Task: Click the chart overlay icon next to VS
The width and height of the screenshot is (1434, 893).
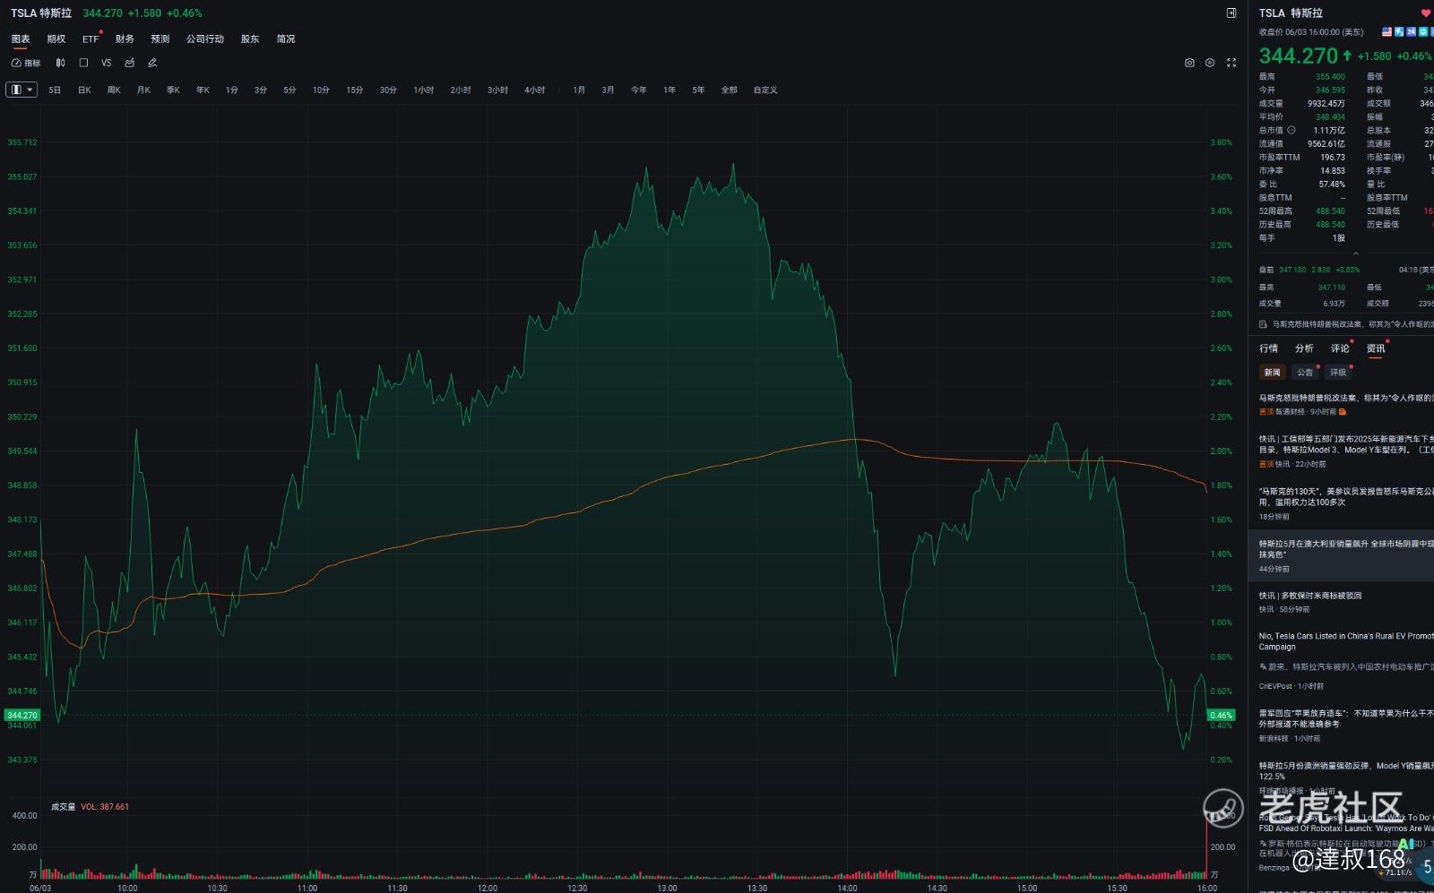Action: (x=129, y=63)
